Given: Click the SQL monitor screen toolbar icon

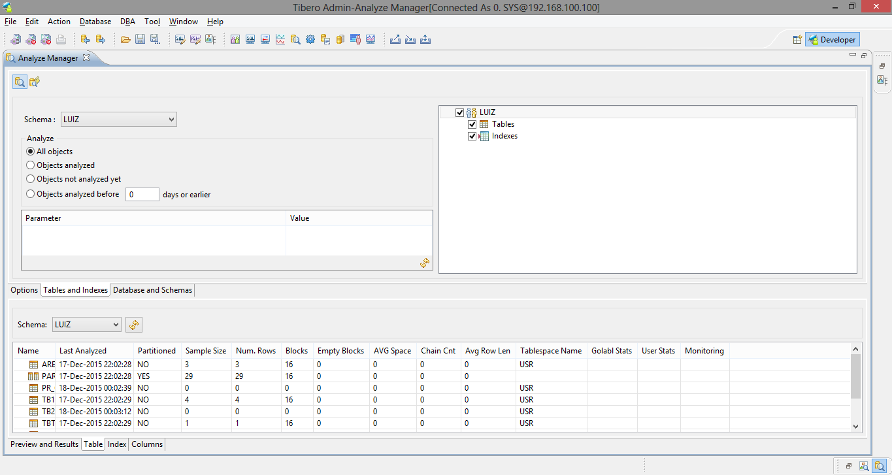Looking at the screenshot, I should click(x=250, y=40).
